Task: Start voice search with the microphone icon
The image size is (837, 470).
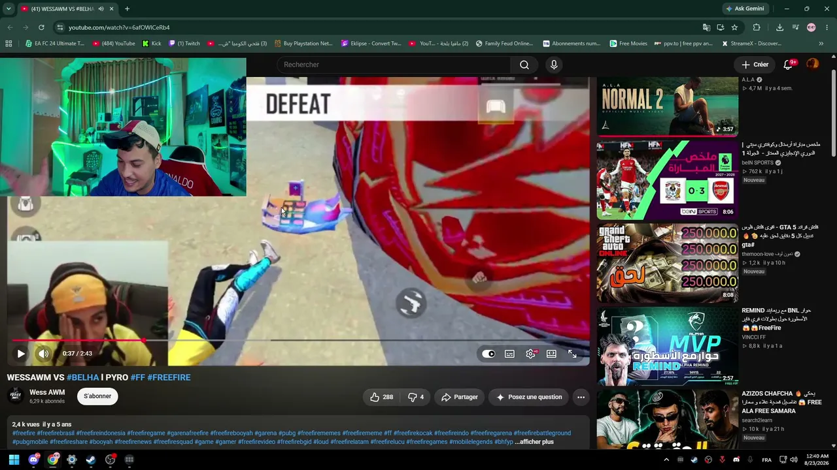Action: point(554,65)
